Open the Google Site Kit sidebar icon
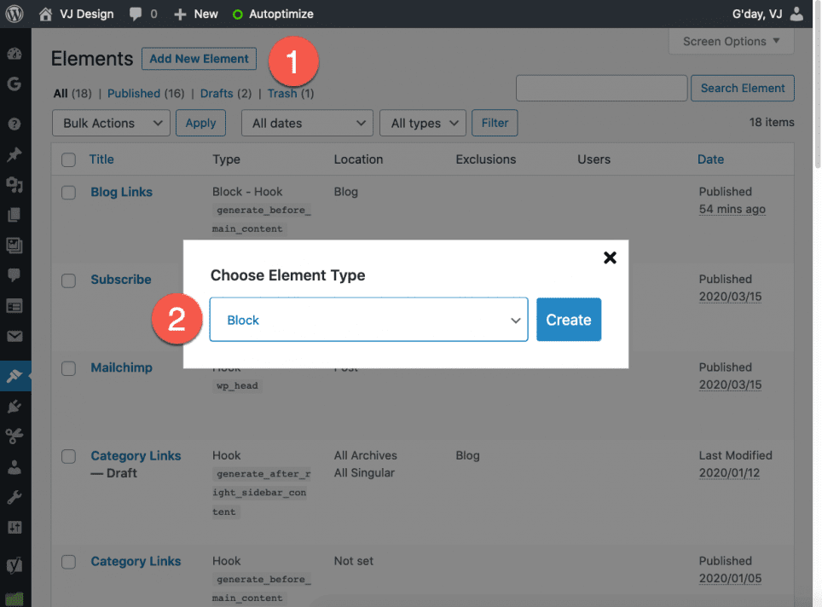The width and height of the screenshot is (822, 607). coord(14,84)
